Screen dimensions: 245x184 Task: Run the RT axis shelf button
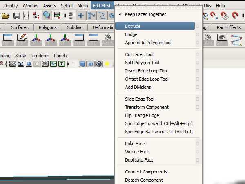tap(65, 40)
